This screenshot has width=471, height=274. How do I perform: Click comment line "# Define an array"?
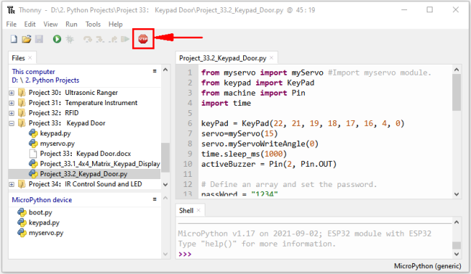coord(289,184)
